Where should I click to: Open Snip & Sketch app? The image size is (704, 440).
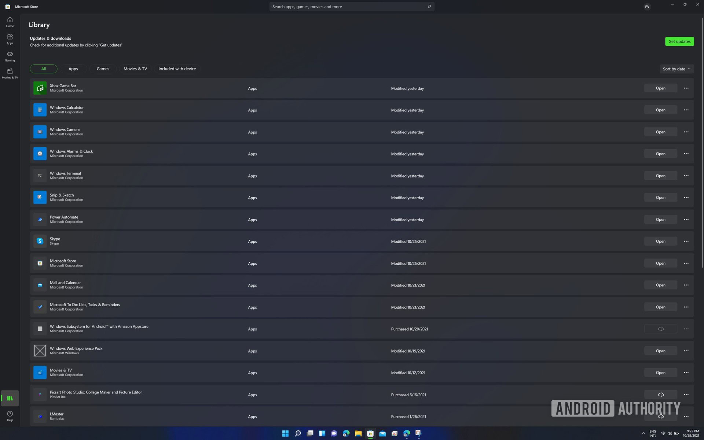(x=660, y=197)
